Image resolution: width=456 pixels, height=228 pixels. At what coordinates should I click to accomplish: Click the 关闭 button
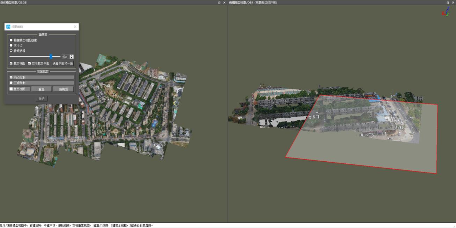pyautogui.click(x=41, y=99)
